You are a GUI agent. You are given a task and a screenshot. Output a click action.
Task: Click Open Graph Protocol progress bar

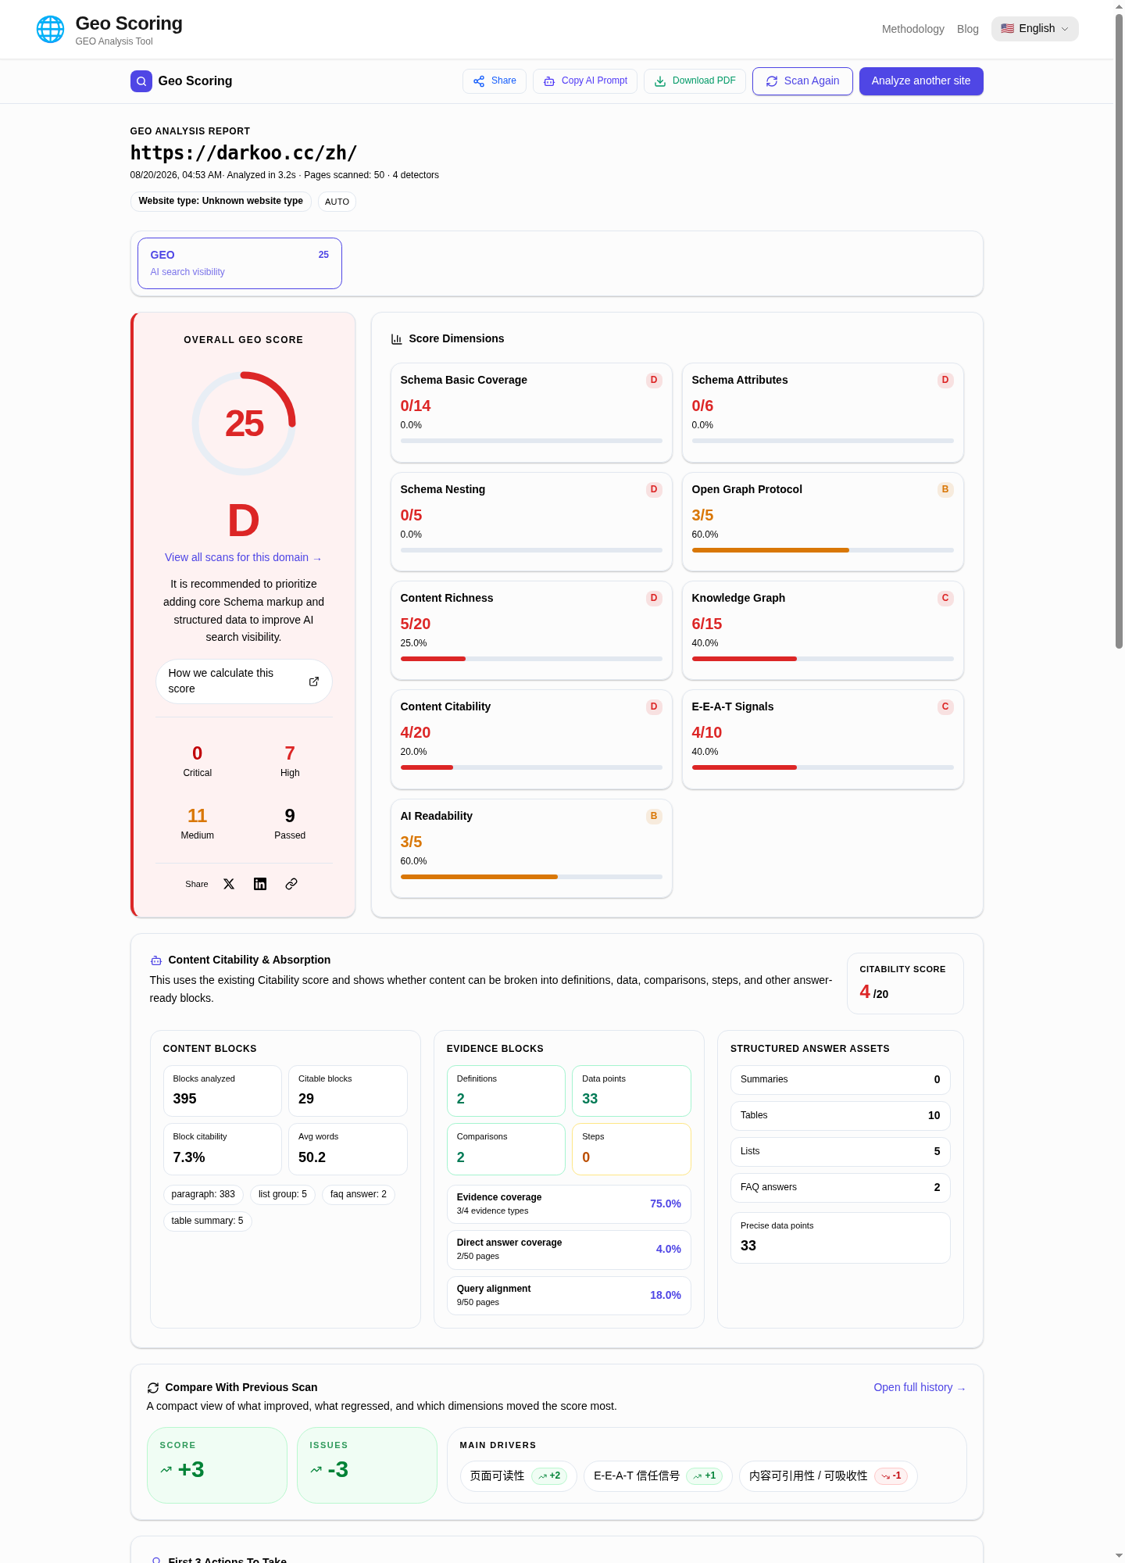823,550
